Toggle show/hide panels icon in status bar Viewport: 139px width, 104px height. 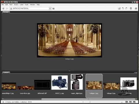tap(3, 102)
